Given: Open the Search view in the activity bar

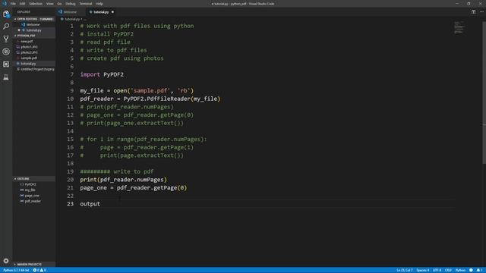Looking at the screenshot, I should click(x=6, y=27).
